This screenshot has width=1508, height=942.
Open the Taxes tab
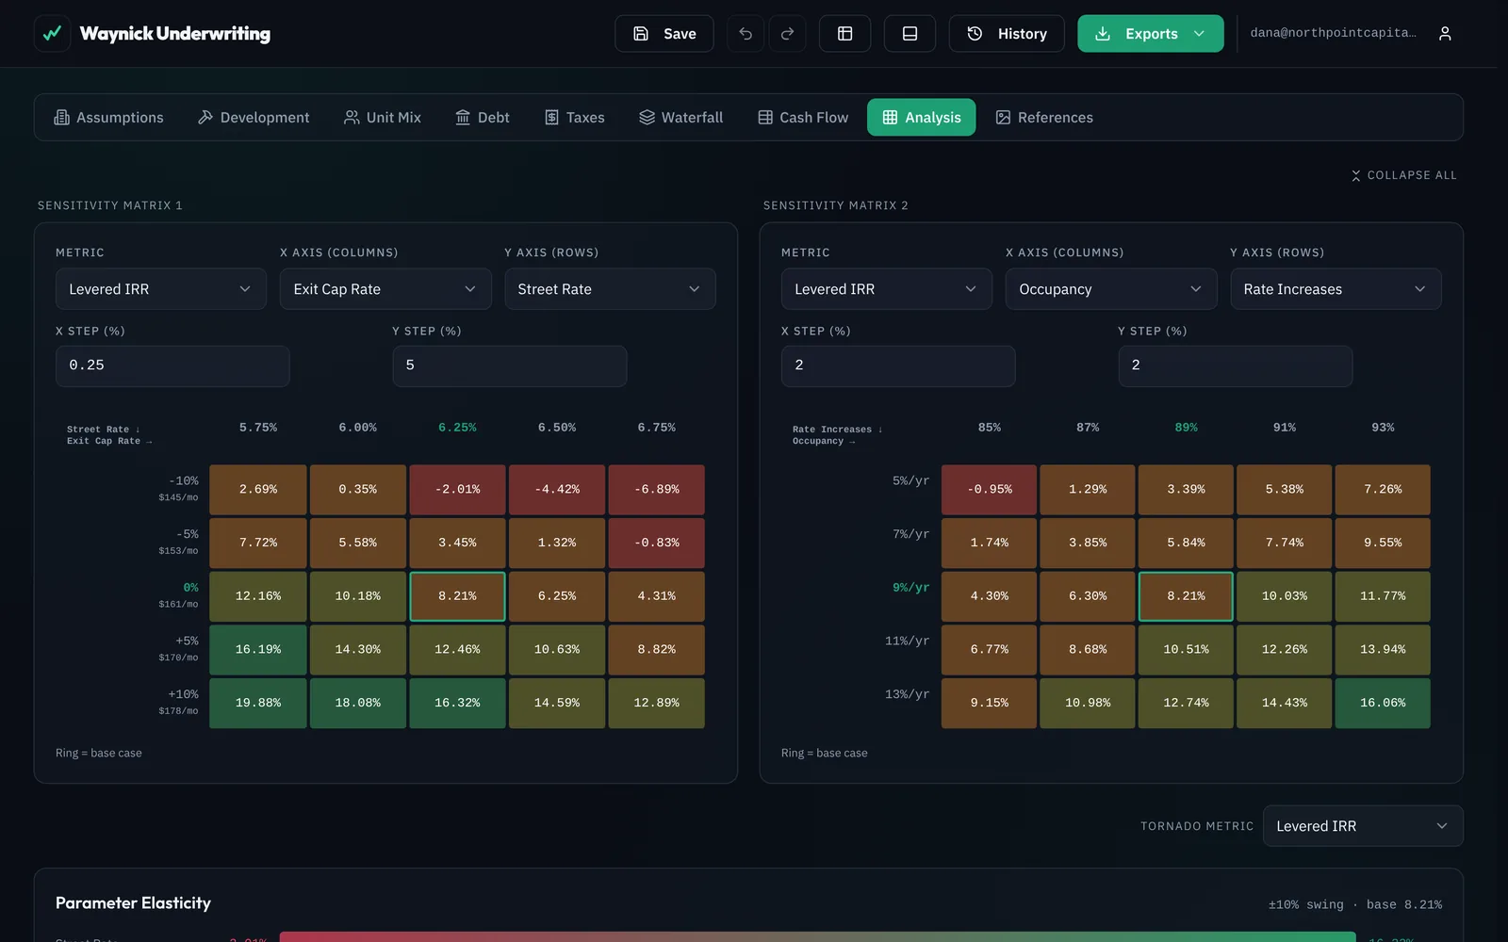click(x=575, y=118)
